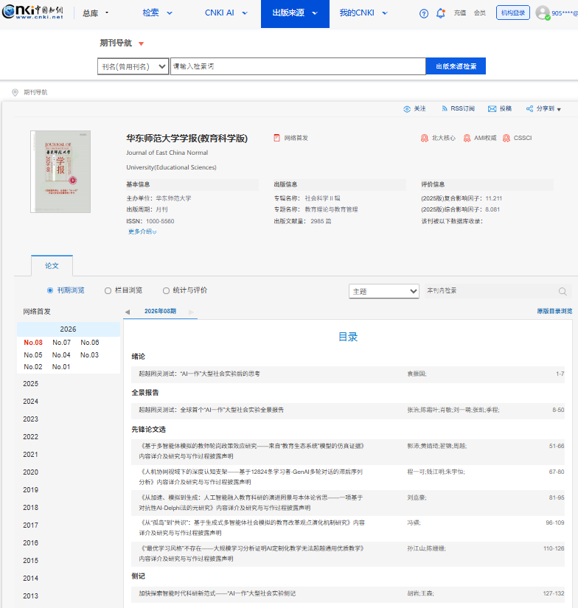This screenshot has height=608, width=578.
Task: Expand the 2013 year entry
Action: pyautogui.click(x=31, y=596)
